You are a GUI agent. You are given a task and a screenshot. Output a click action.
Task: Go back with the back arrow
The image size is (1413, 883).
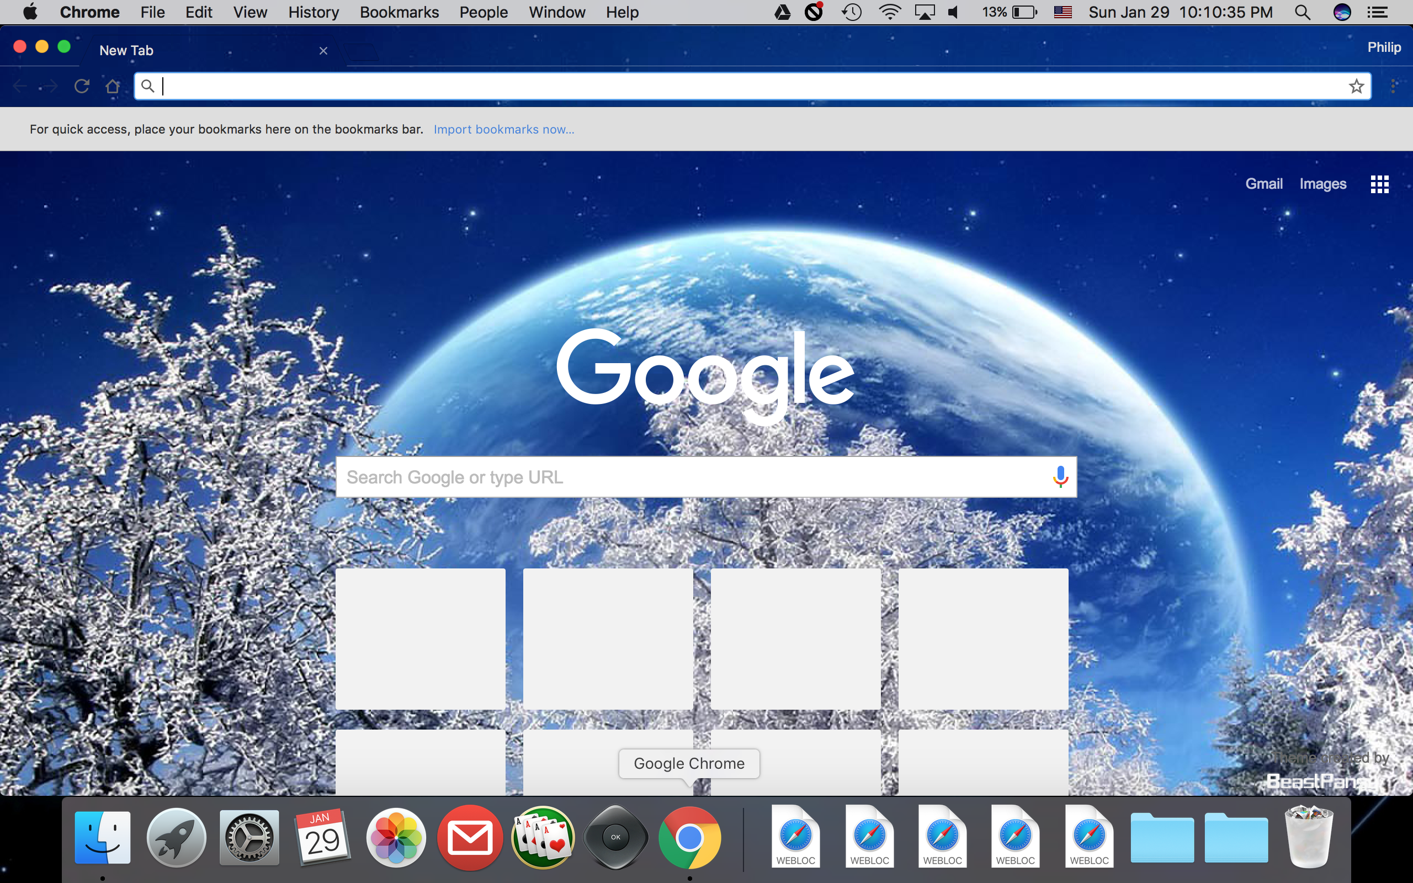[20, 87]
